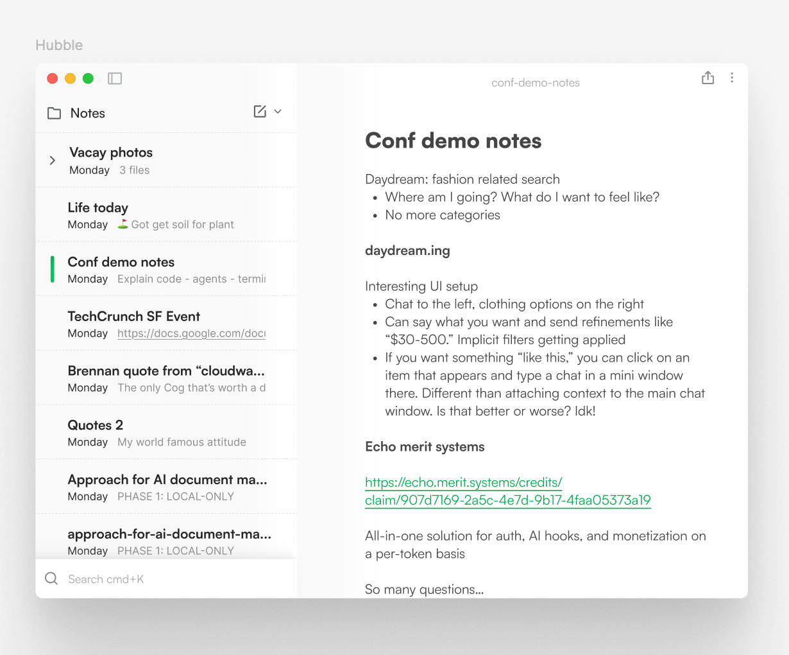Viewport: 789px width, 655px height.
Task: Open the three-dot more options menu
Action: point(732,78)
